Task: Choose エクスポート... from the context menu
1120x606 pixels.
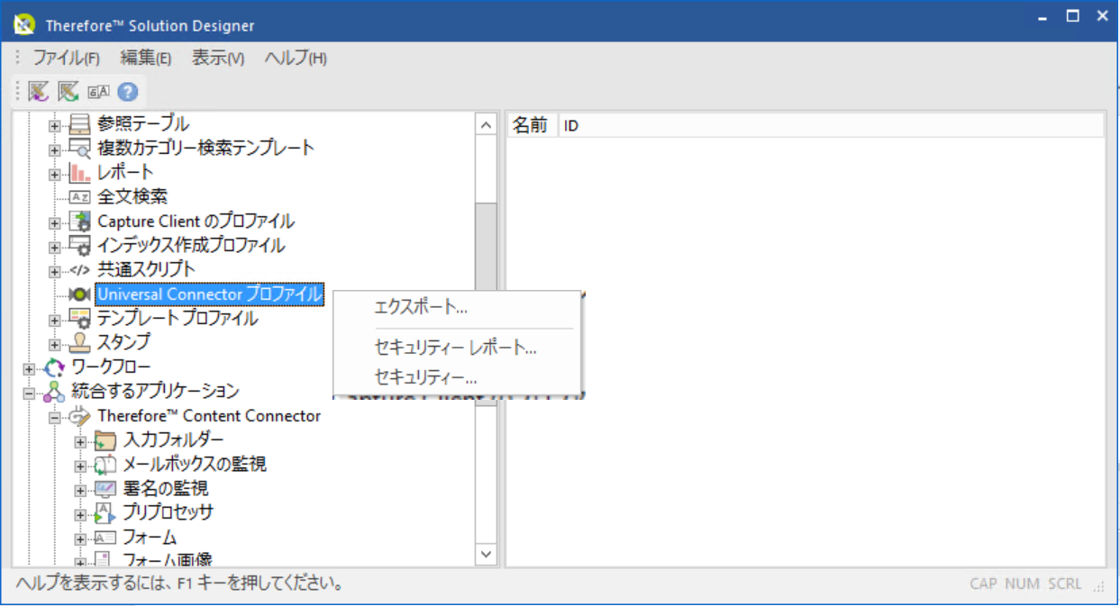Action: pos(421,307)
